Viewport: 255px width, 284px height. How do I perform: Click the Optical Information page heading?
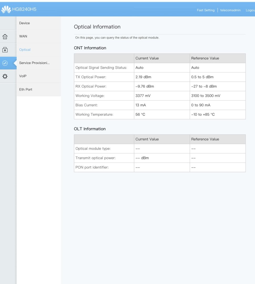pyautogui.click(x=97, y=27)
